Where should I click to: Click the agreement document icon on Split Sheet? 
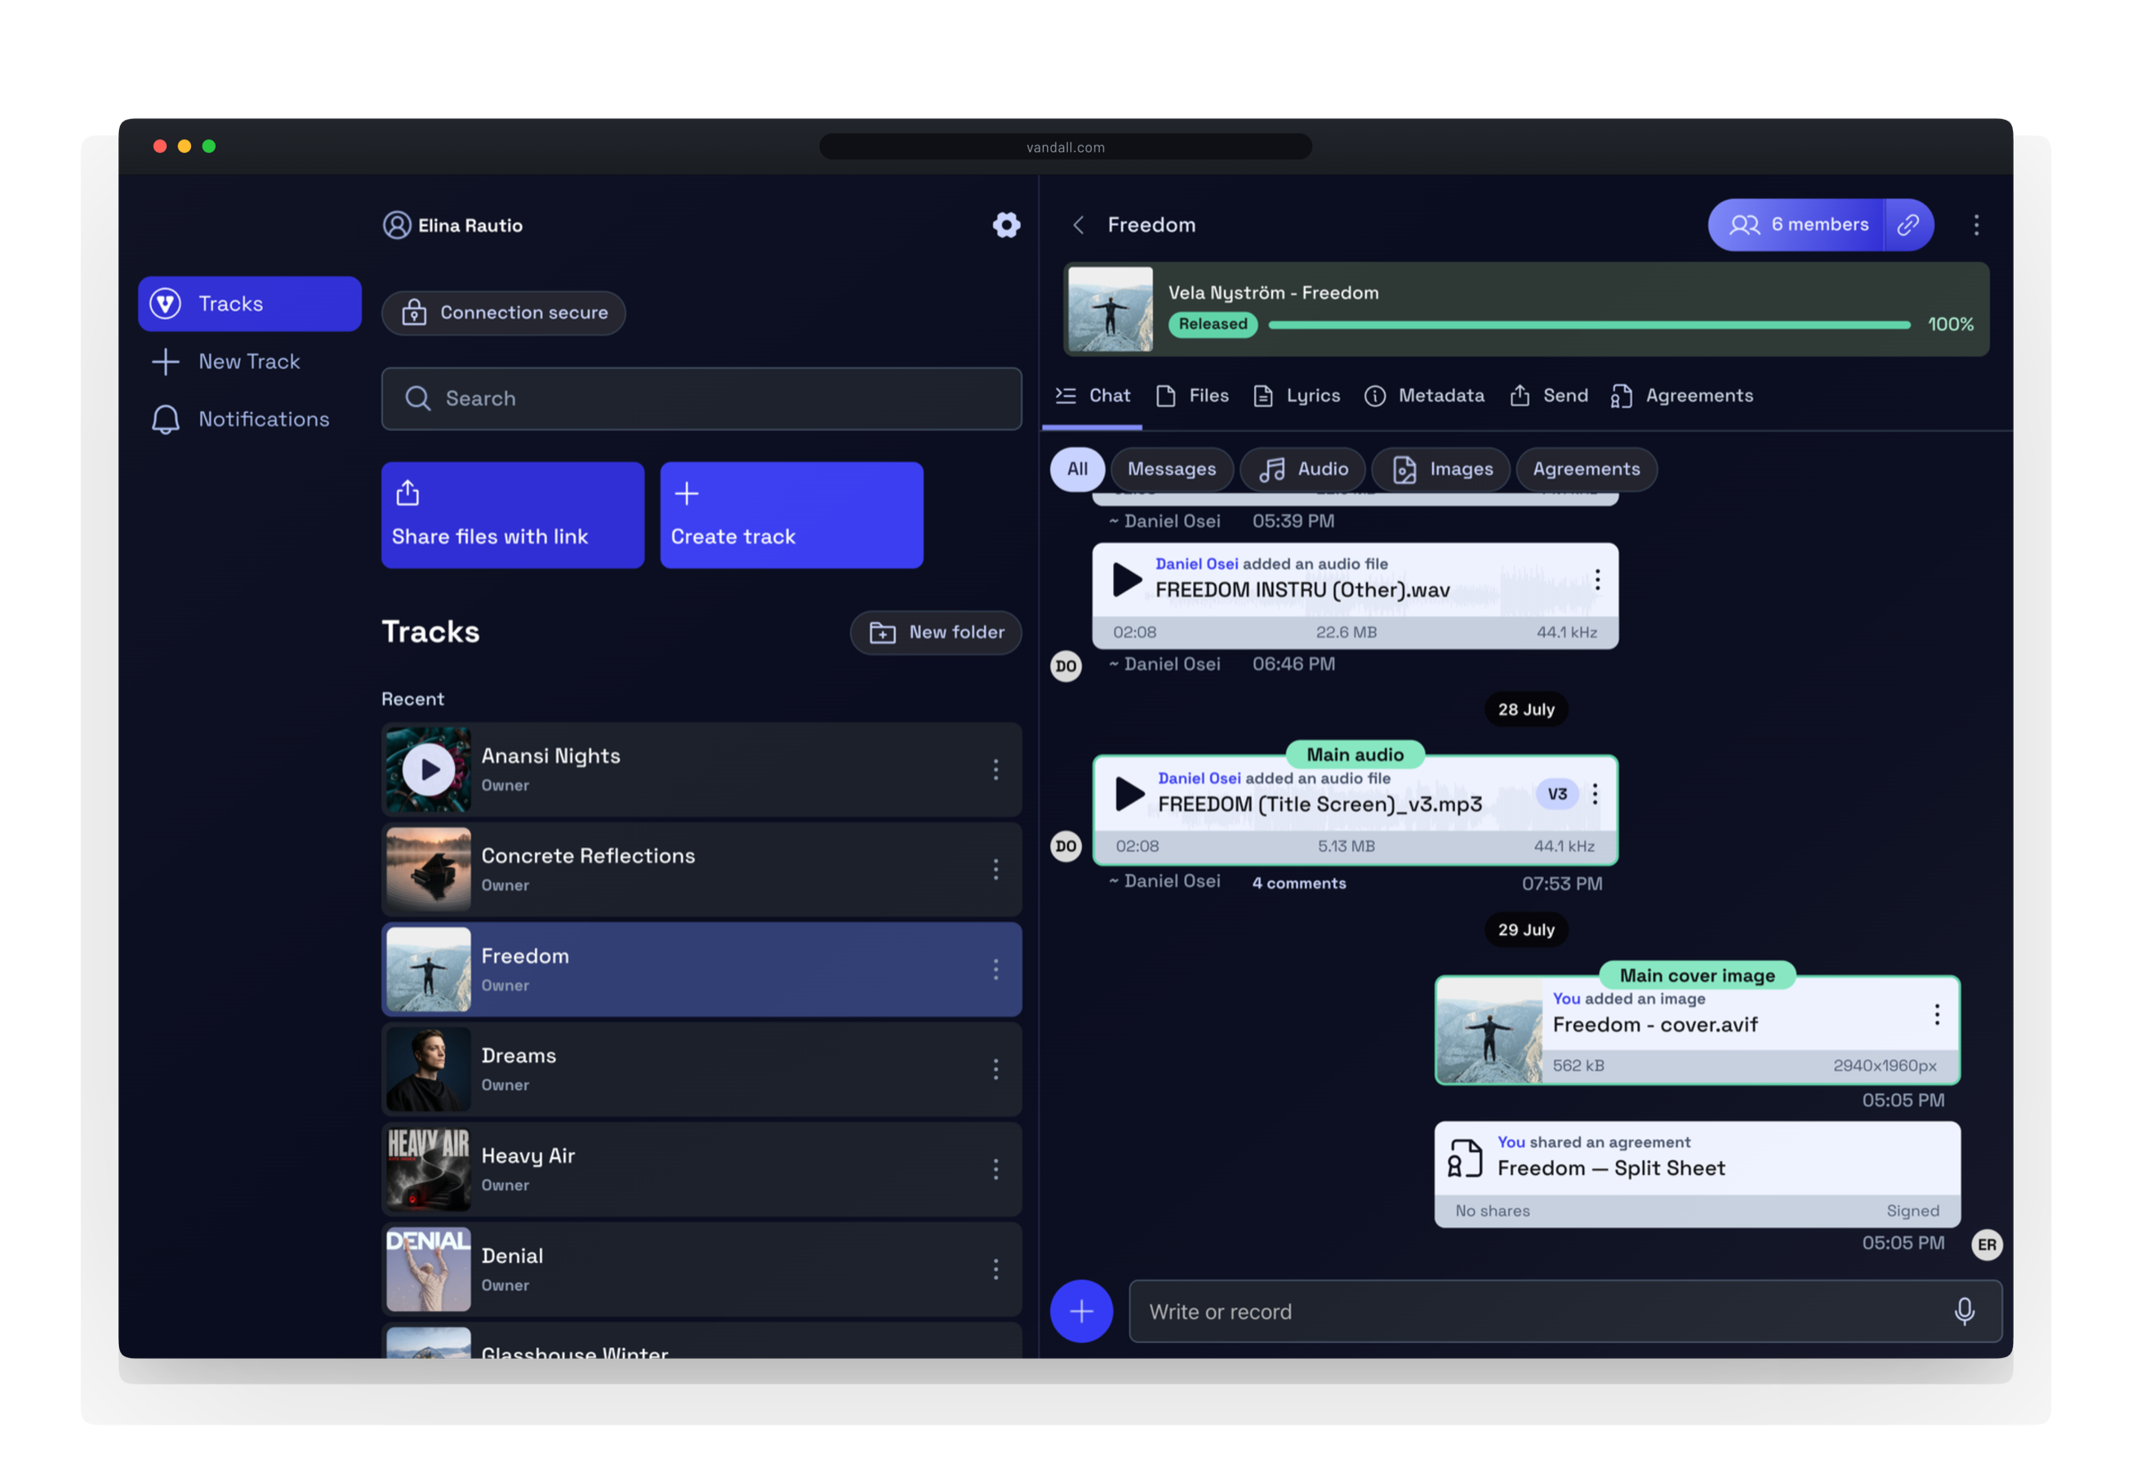1465,1159
